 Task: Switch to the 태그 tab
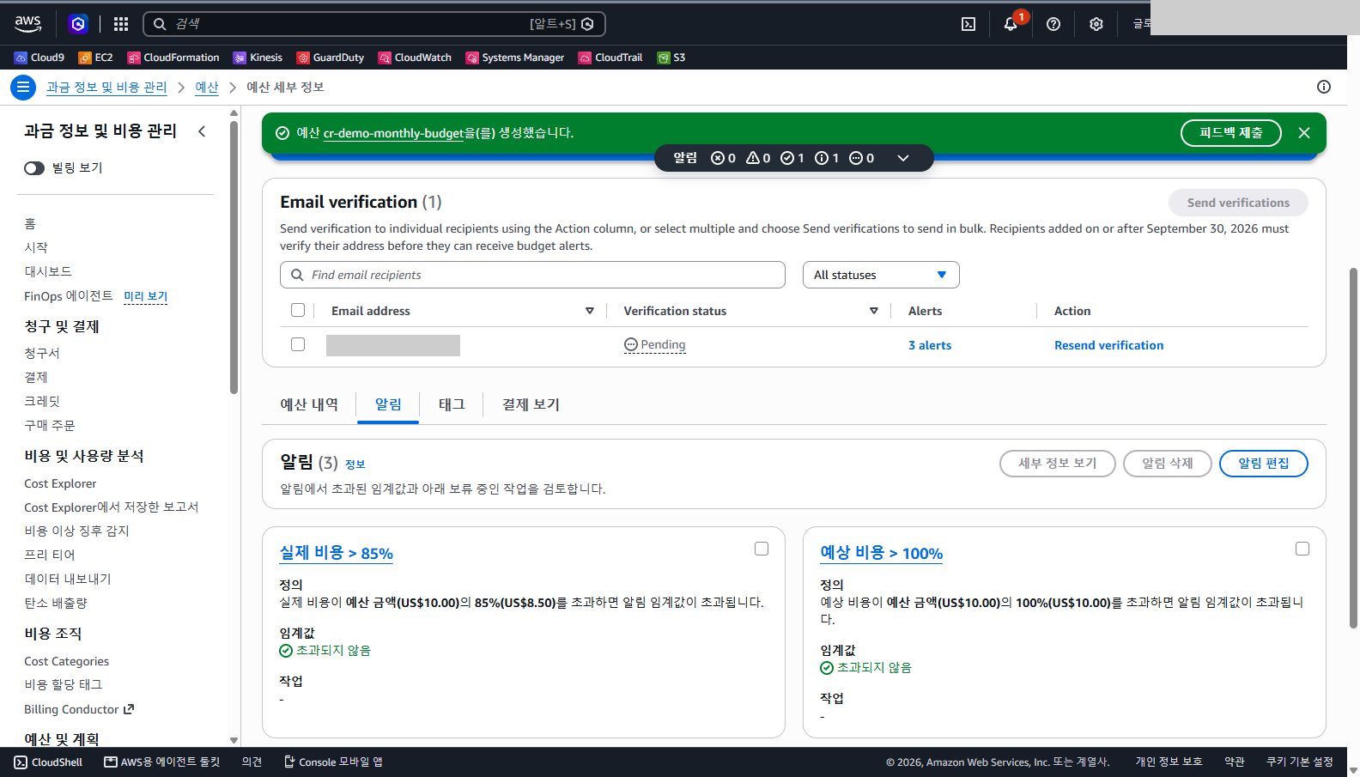click(452, 404)
